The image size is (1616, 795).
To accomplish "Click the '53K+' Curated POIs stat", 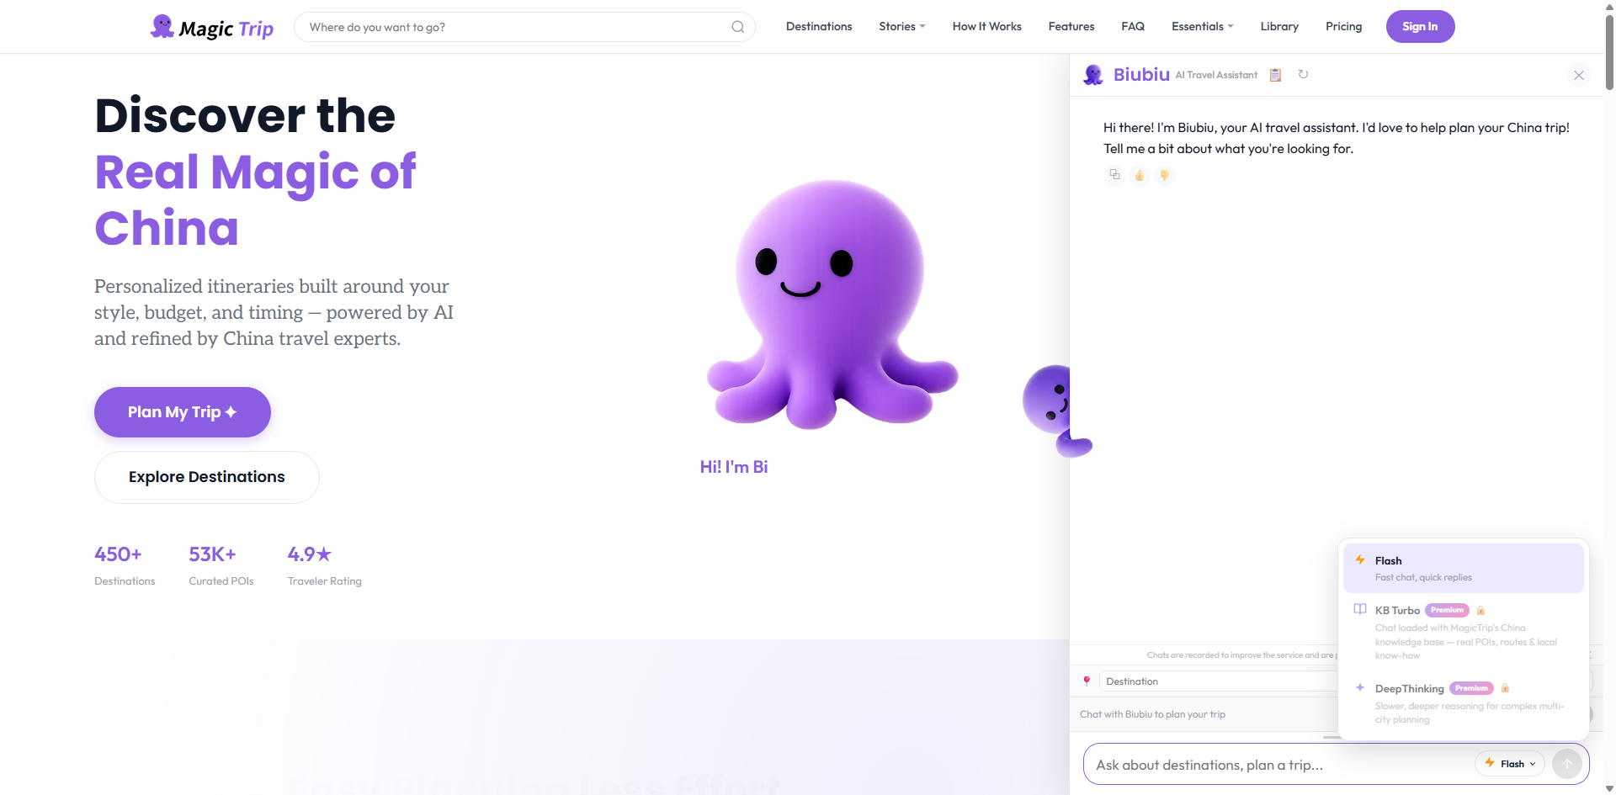I will [221, 565].
